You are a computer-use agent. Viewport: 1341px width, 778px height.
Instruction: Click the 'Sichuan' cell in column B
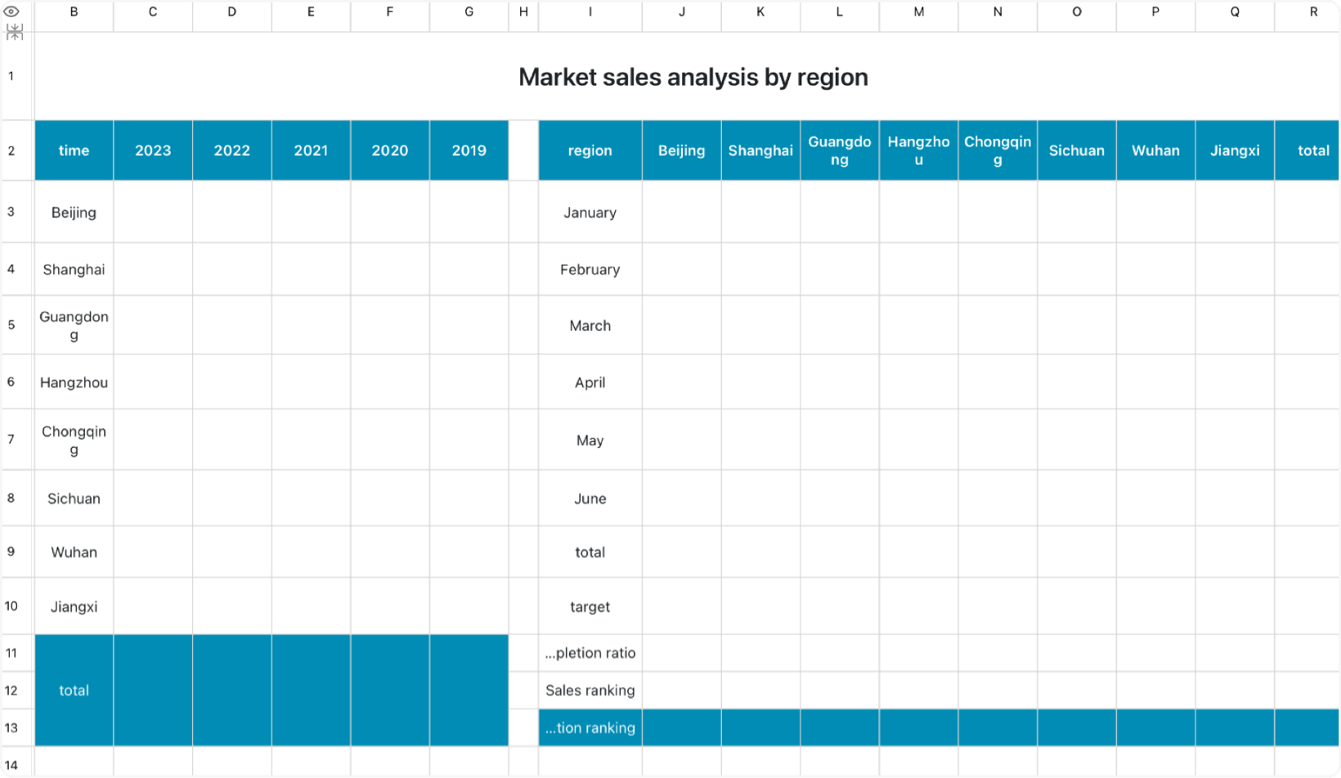(x=74, y=499)
